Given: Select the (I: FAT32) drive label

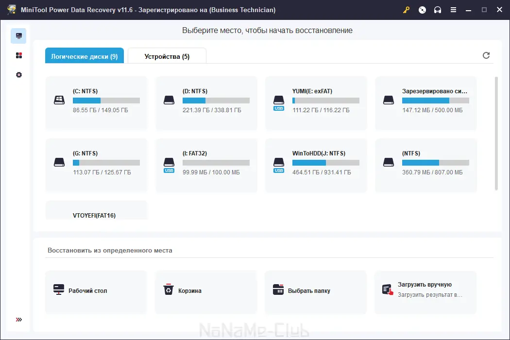Looking at the screenshot, I should point(194,153).
